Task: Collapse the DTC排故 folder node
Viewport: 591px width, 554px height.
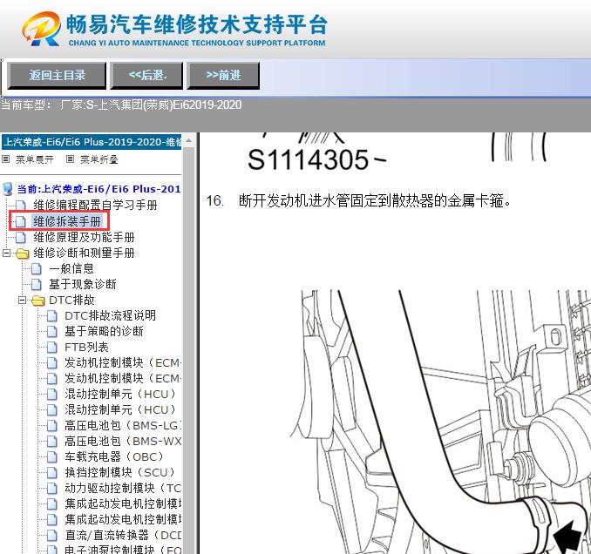Action: pos(23,301)
